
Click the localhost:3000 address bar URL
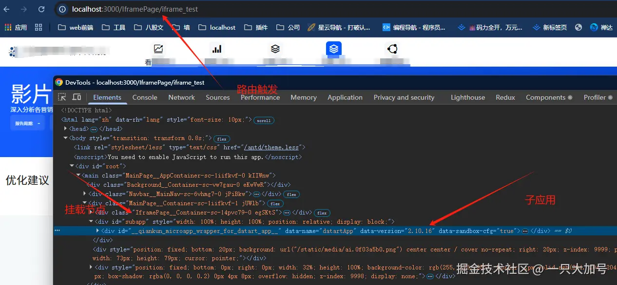135,9
